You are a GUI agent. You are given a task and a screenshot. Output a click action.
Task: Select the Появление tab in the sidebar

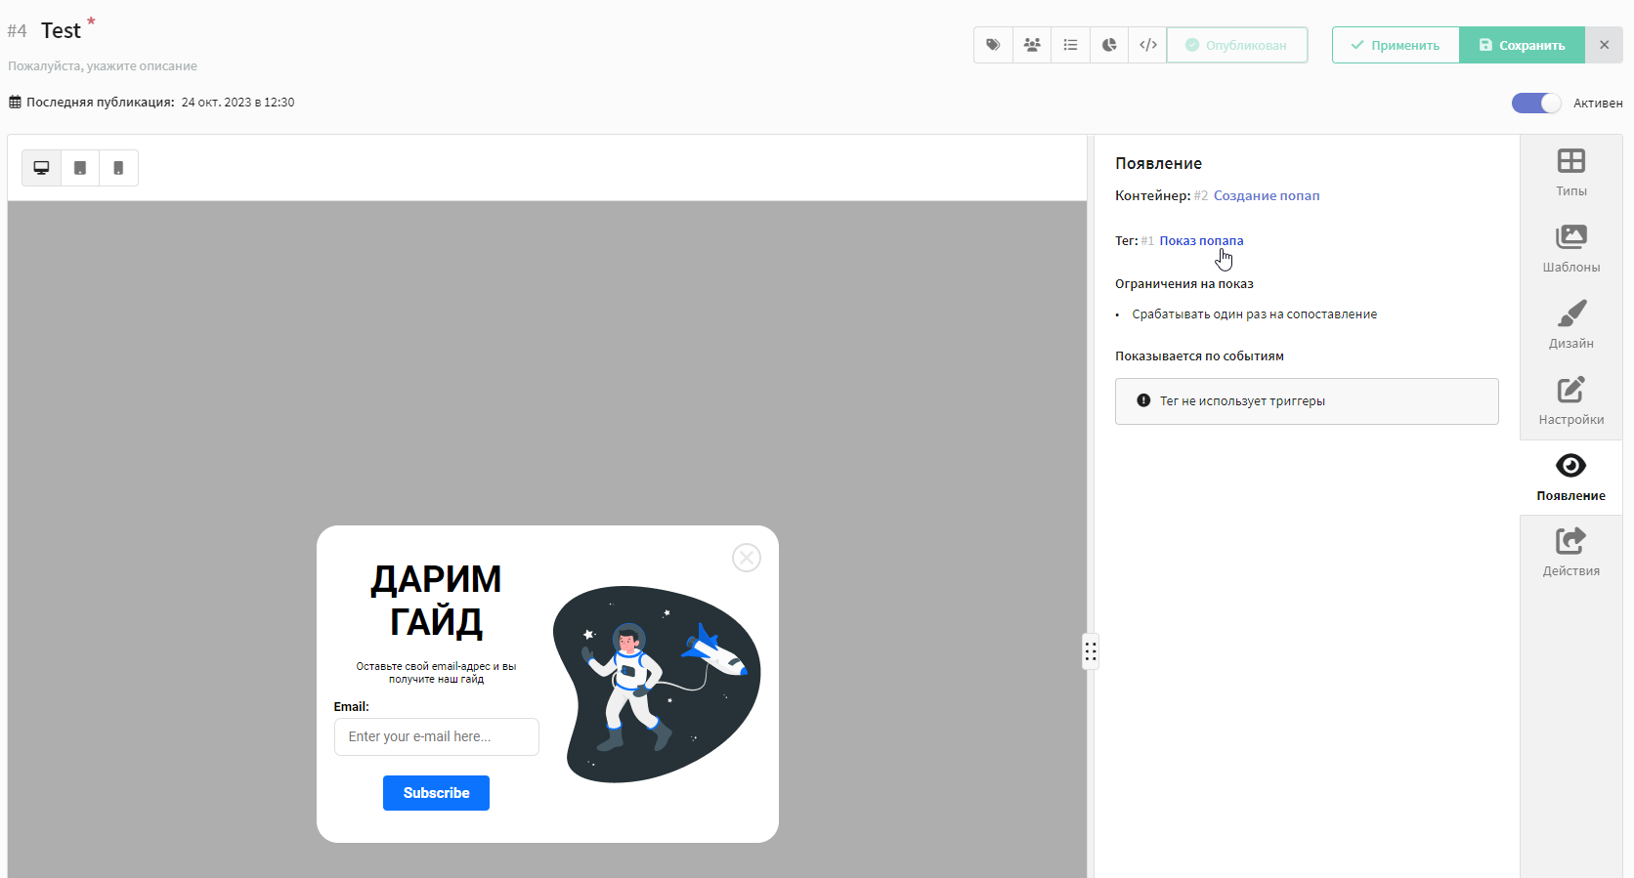tap(1571, 477)
